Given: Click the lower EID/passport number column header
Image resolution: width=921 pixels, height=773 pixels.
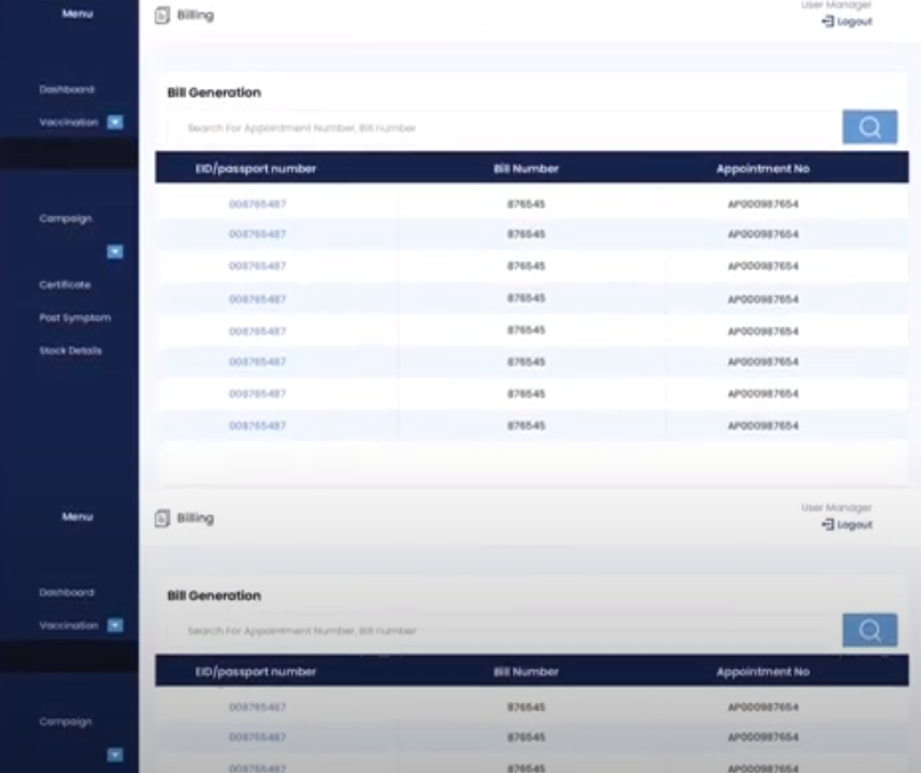Looking at the screenshot, I should (255, 672).
